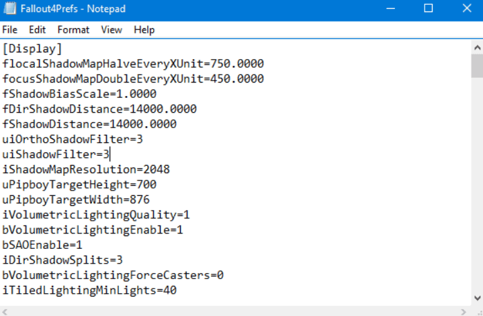Click the window resize grip corner
This screenshot has width=483, height=316.
[478, 312]
